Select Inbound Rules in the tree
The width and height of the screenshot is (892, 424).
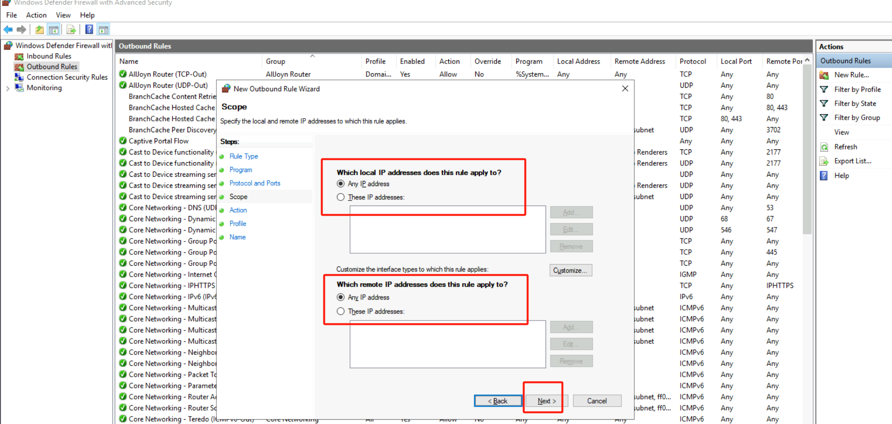tap(49, 56)
